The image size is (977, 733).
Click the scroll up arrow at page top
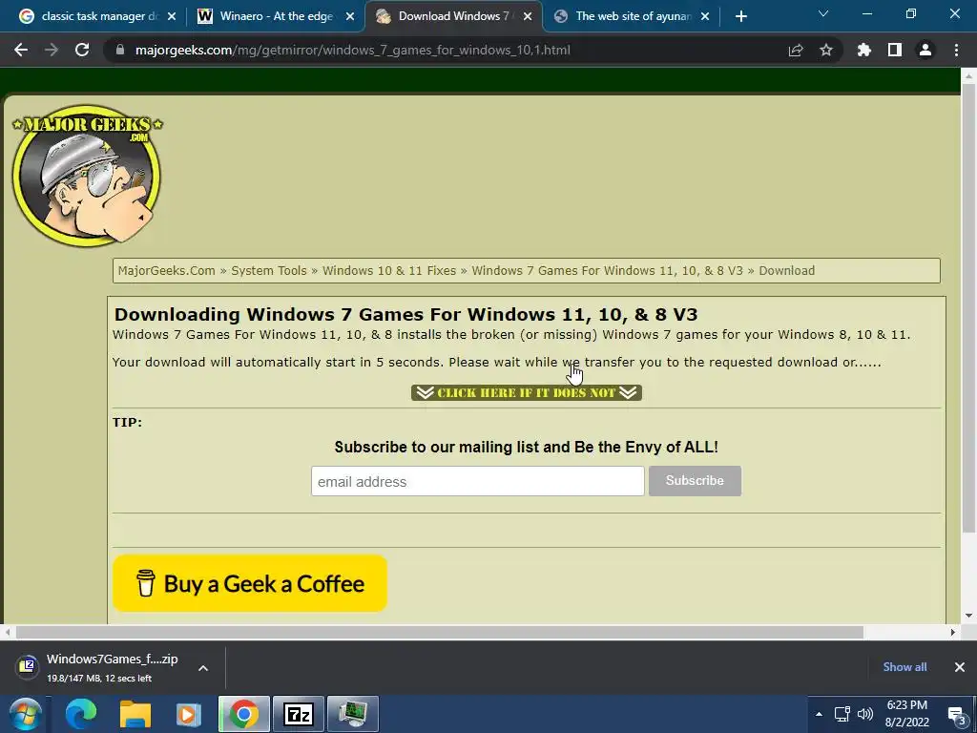[x=969, y=75]
